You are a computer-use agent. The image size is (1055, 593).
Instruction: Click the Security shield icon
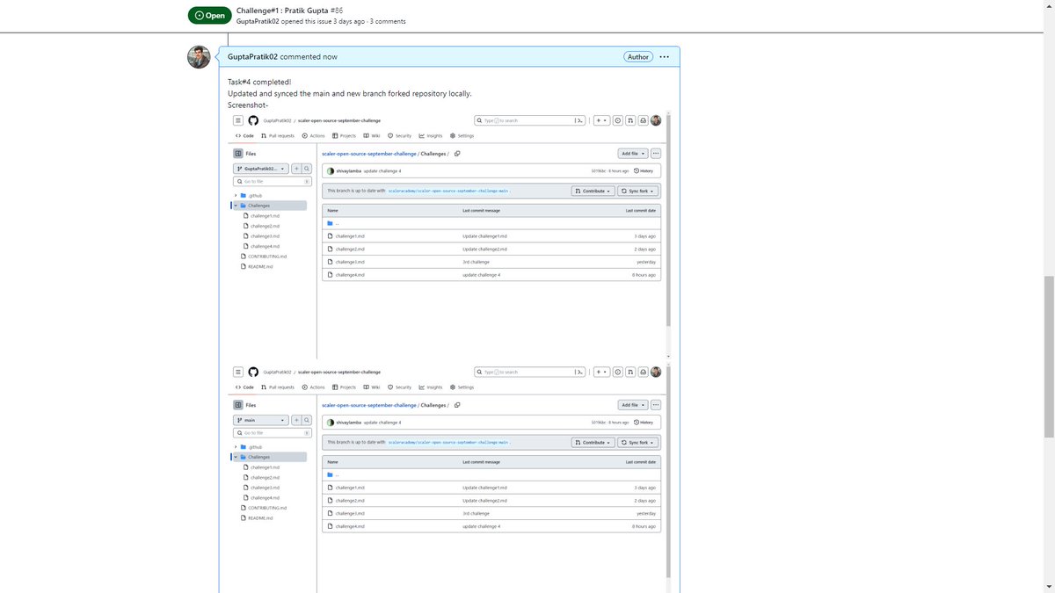pyautogui.click(x=390, y=135)
